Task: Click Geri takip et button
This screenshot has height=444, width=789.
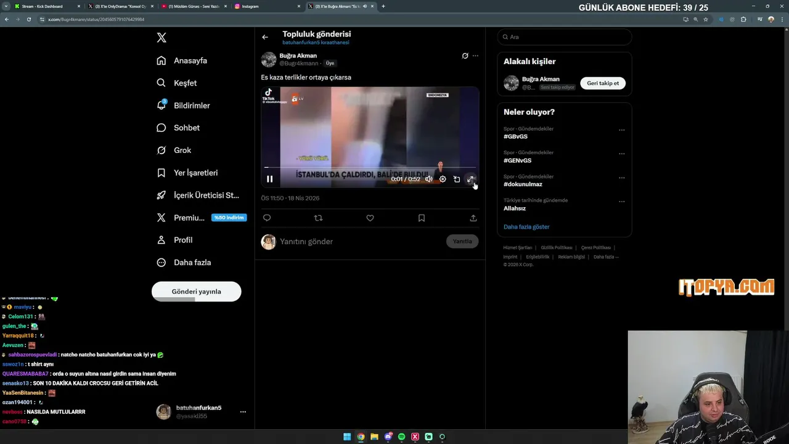Action: pyautogui.click(x=603, y=83)
